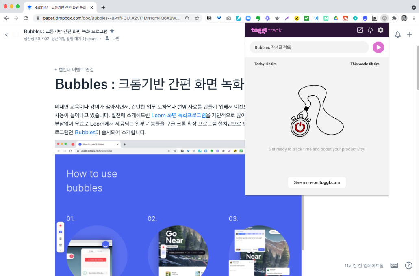Open the keyboard shortcuts icon
Screen dimensions: 419x276
point(394,265)
